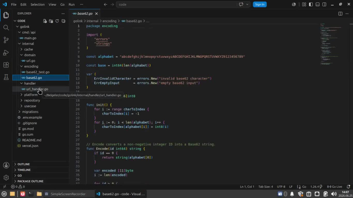The width and height of the screenshot is (353, 198).
Task: Open the Testing flask view
Action: 6,77
